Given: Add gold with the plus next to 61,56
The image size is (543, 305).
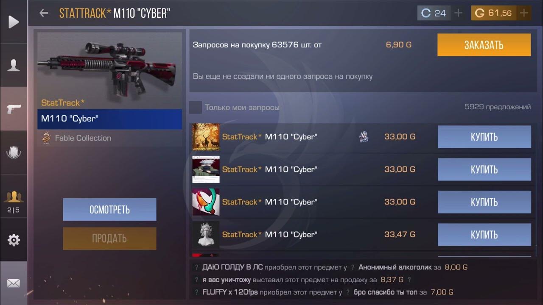Looking at the screenshot, I should click(524, 13).
